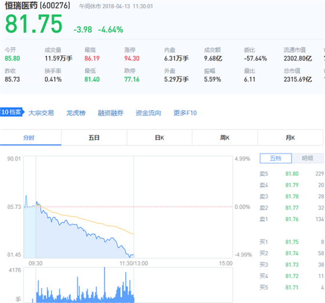Viewport: 325px width, 303px height.
Task: Click the 卖4 price 81.79
Action: pos(292,185)
